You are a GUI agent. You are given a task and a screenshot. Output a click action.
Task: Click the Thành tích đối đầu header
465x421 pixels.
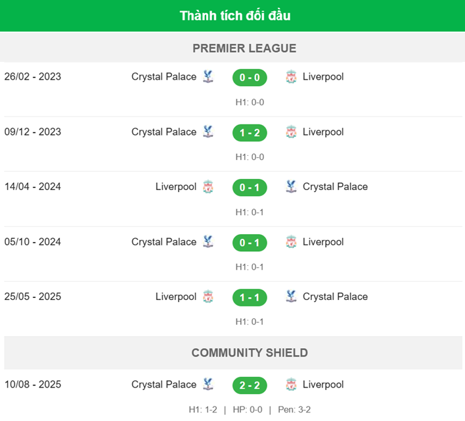(x=235, y=16)
